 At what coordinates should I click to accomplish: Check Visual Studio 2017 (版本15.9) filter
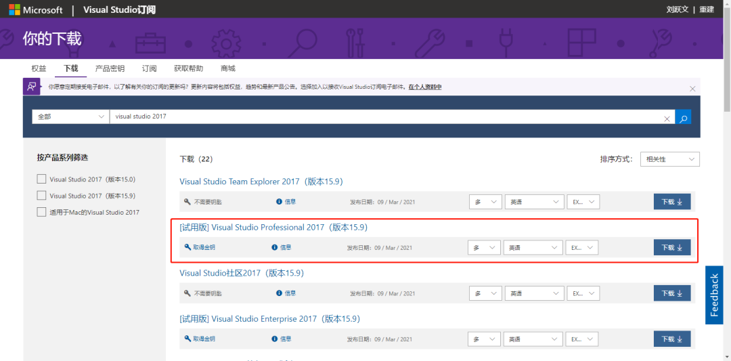[x=41, y=196]
